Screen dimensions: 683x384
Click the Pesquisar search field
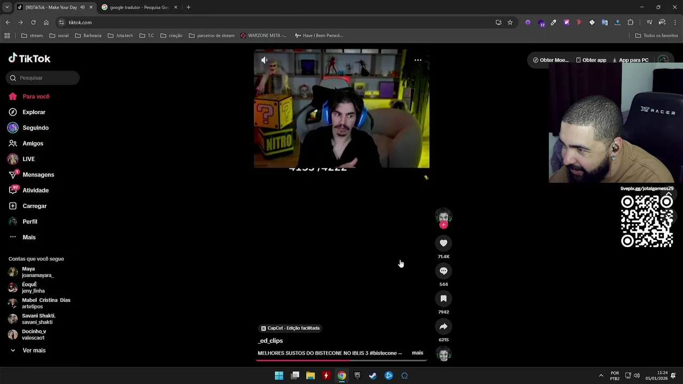point(43,78)
